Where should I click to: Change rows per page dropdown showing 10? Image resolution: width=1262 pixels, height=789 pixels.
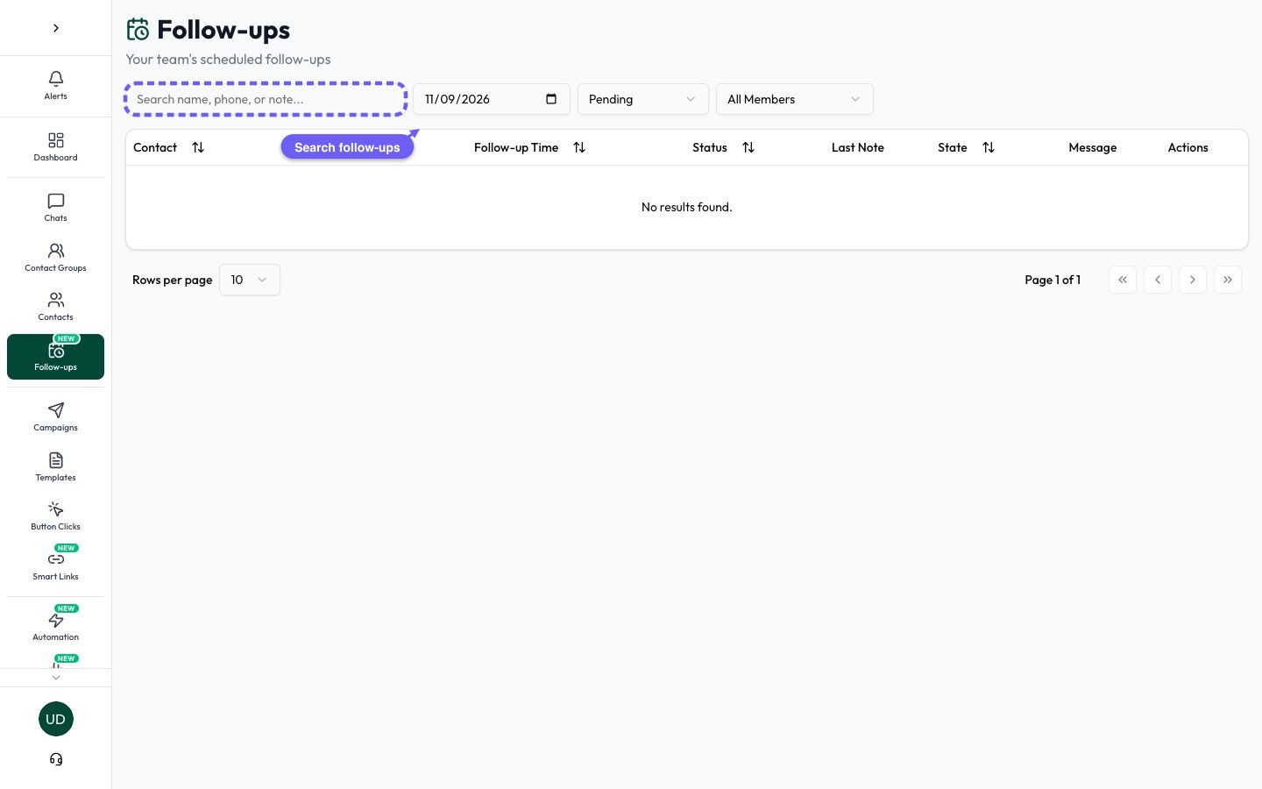250,280
